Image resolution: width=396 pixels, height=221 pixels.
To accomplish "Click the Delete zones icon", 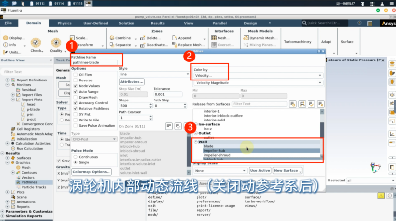I will 142,38.
